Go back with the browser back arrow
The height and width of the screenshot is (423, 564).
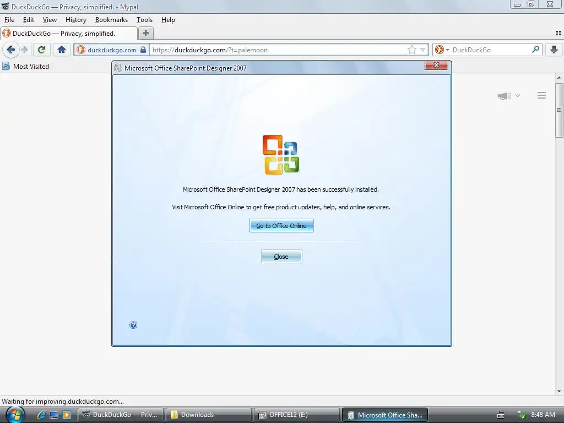point(11,50)
